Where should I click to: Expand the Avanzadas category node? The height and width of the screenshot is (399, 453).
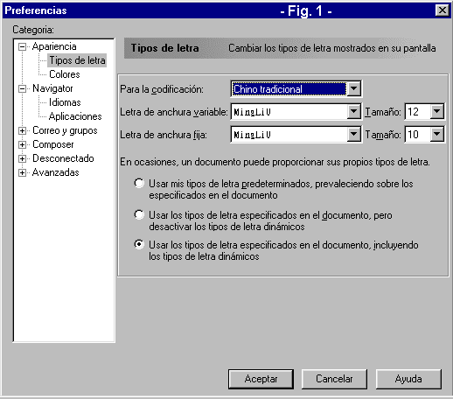22,172
